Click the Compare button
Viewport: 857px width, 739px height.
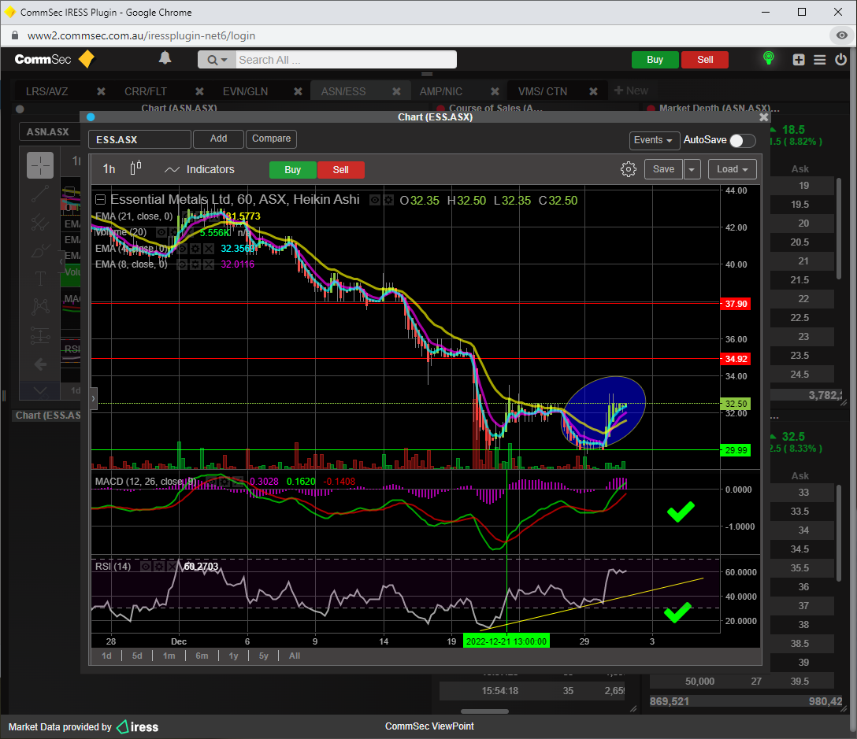[x=271, y=139]
